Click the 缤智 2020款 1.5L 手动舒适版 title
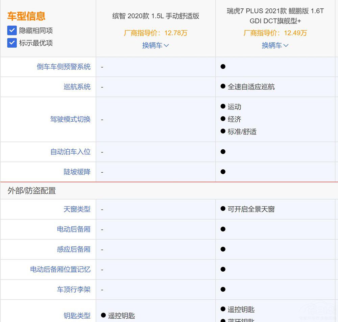The height and width of the screenshot is (322, 338). coord(155,16)
